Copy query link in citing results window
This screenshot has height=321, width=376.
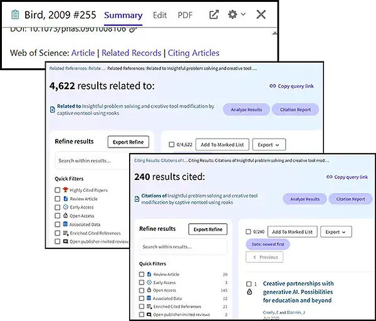click(x=347, y=177)
